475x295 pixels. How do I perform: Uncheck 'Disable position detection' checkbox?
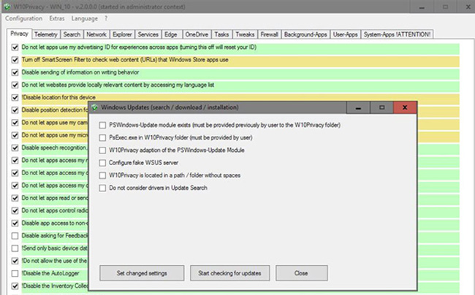[x=15, y=110]
